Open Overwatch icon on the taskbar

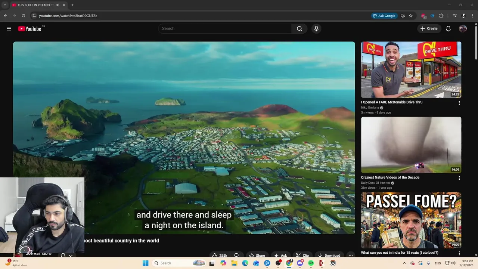click(x=333, y=263)
